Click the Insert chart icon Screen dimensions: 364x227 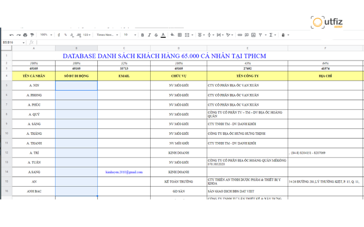click(254, 35)
